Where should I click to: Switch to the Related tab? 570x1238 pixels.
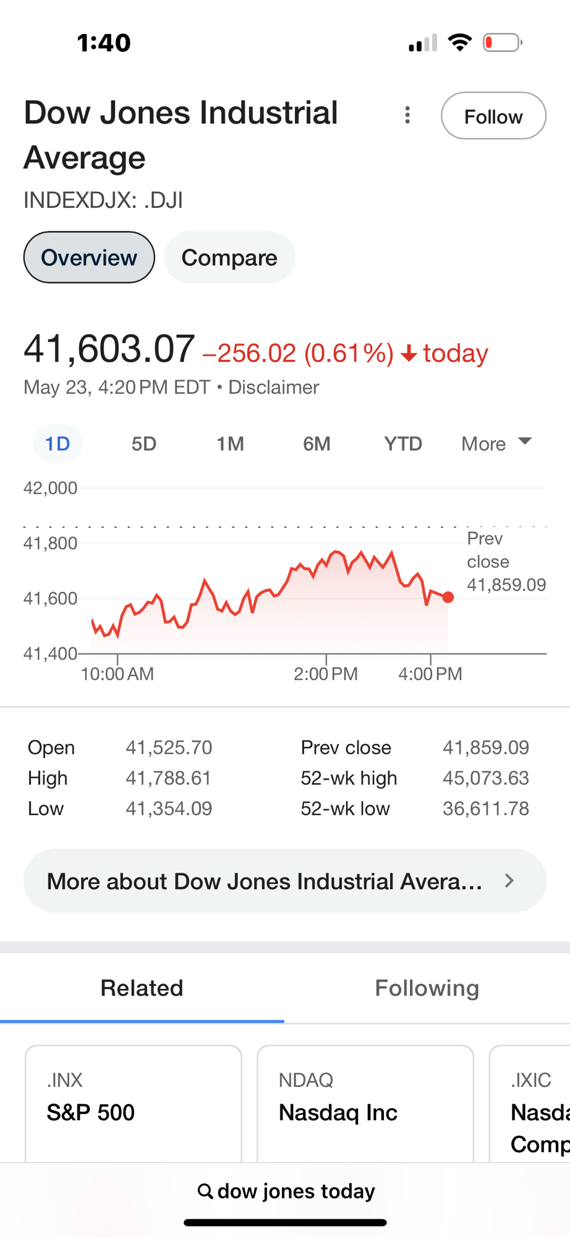tap(142, 988)
